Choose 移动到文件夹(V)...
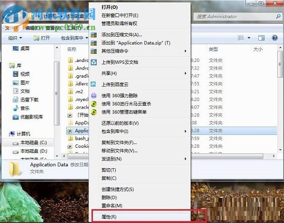Image resolution: width=284 pixels, height=223 pixels. [120, 151]
